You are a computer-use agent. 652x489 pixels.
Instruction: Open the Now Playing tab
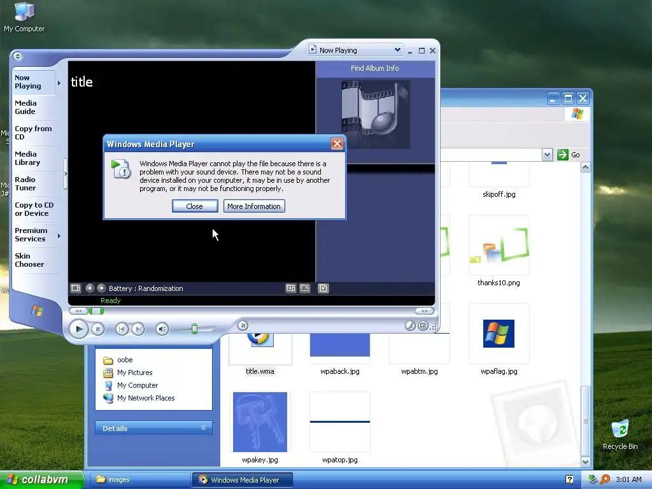28,82
